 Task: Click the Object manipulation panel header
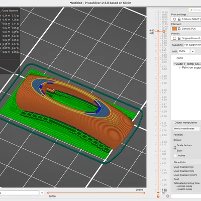pos(186,123)
